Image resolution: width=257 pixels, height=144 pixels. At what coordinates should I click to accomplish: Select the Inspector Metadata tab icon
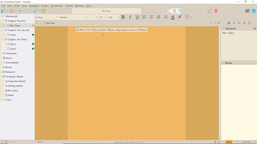pos(239,23)
